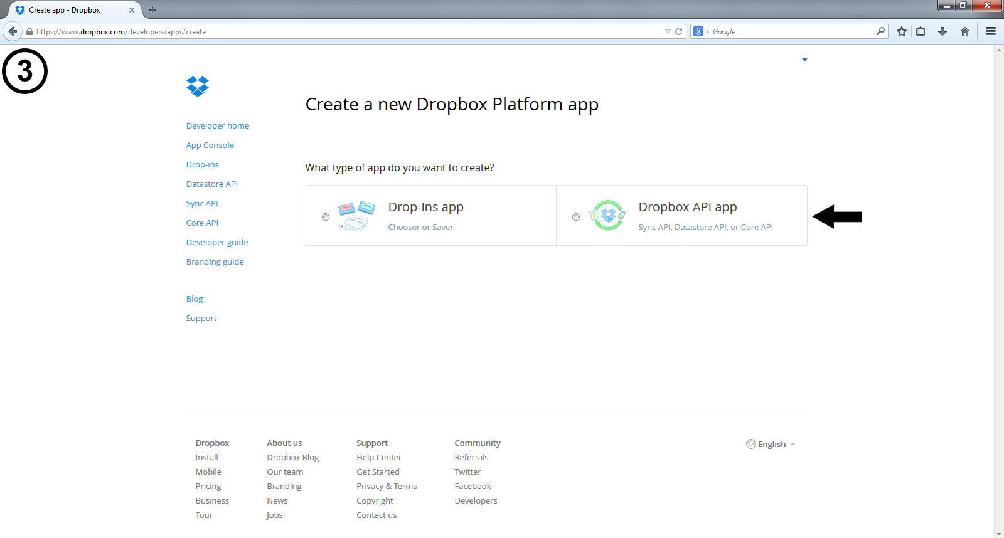Open Pricing footer link
The width and height of the screenshot is (1004, 538).
pyautogui.click(x=208, y=486)
